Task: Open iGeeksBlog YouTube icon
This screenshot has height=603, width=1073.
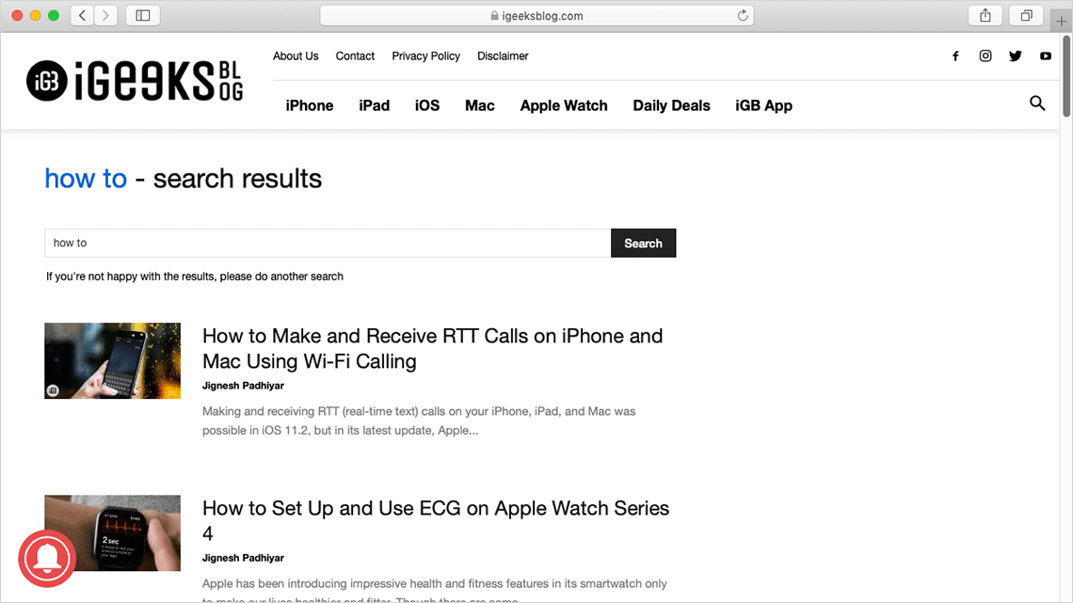Action: pos(1046,56)
